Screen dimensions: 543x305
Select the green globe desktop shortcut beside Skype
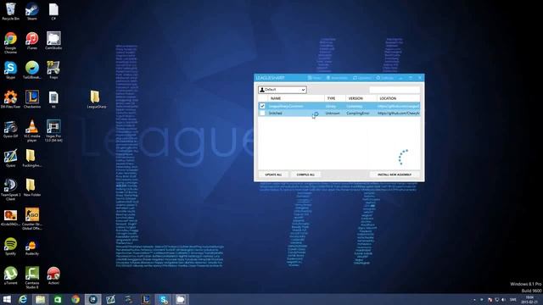32,69
